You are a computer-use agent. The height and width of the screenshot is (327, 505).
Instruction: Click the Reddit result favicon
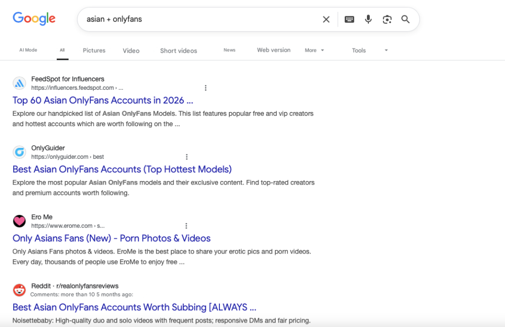pos(19,290)
